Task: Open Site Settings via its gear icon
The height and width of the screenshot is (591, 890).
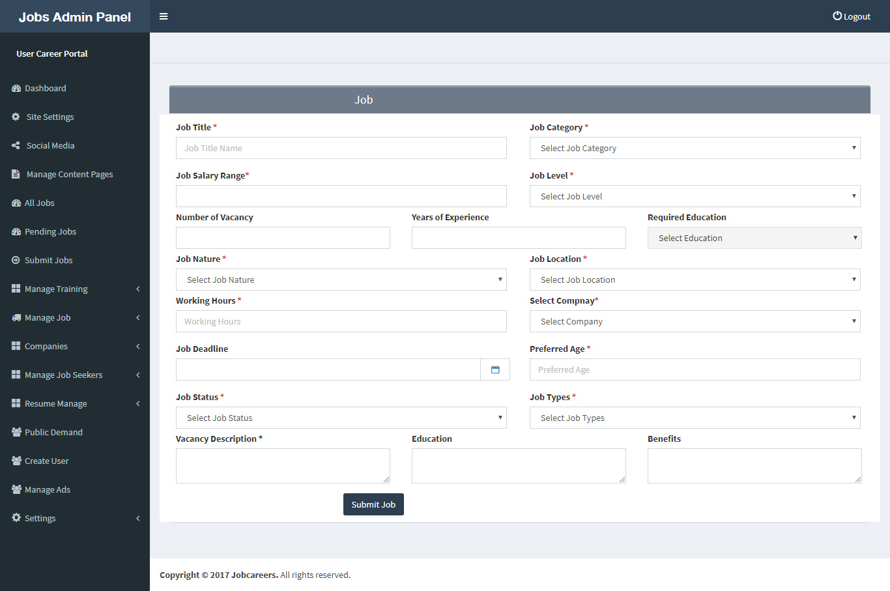Action: tap(15, 117)
